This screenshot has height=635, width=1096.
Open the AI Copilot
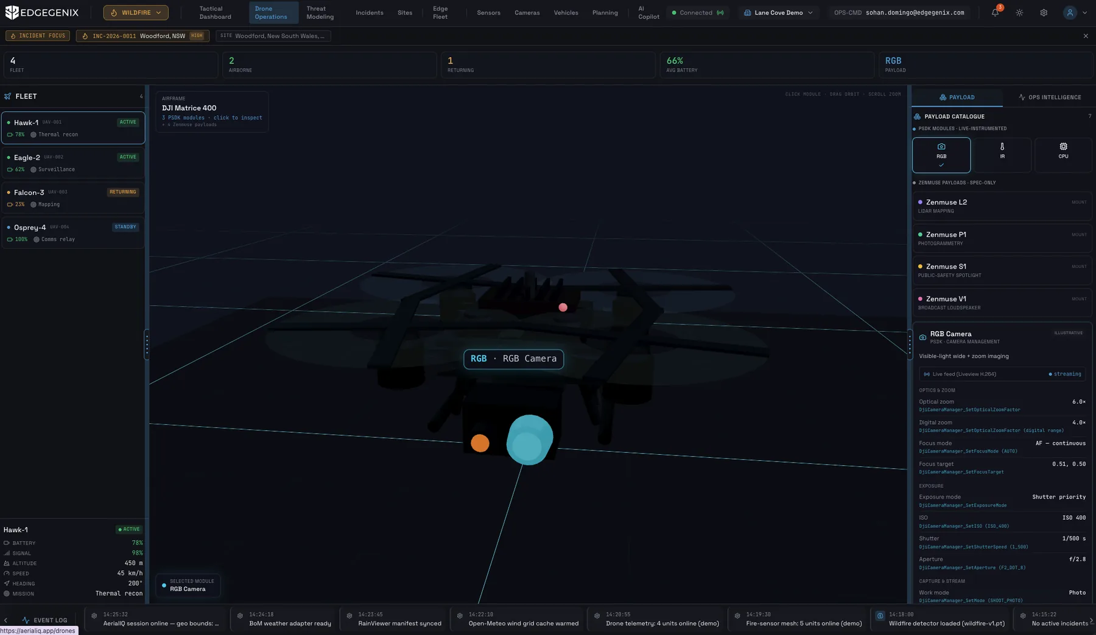648,13
